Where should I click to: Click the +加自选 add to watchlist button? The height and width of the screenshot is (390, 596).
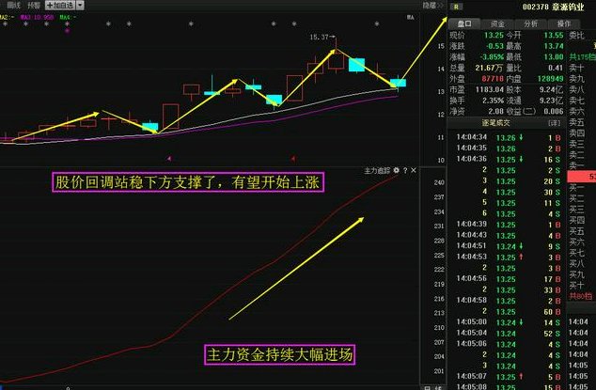pos(60,5)
